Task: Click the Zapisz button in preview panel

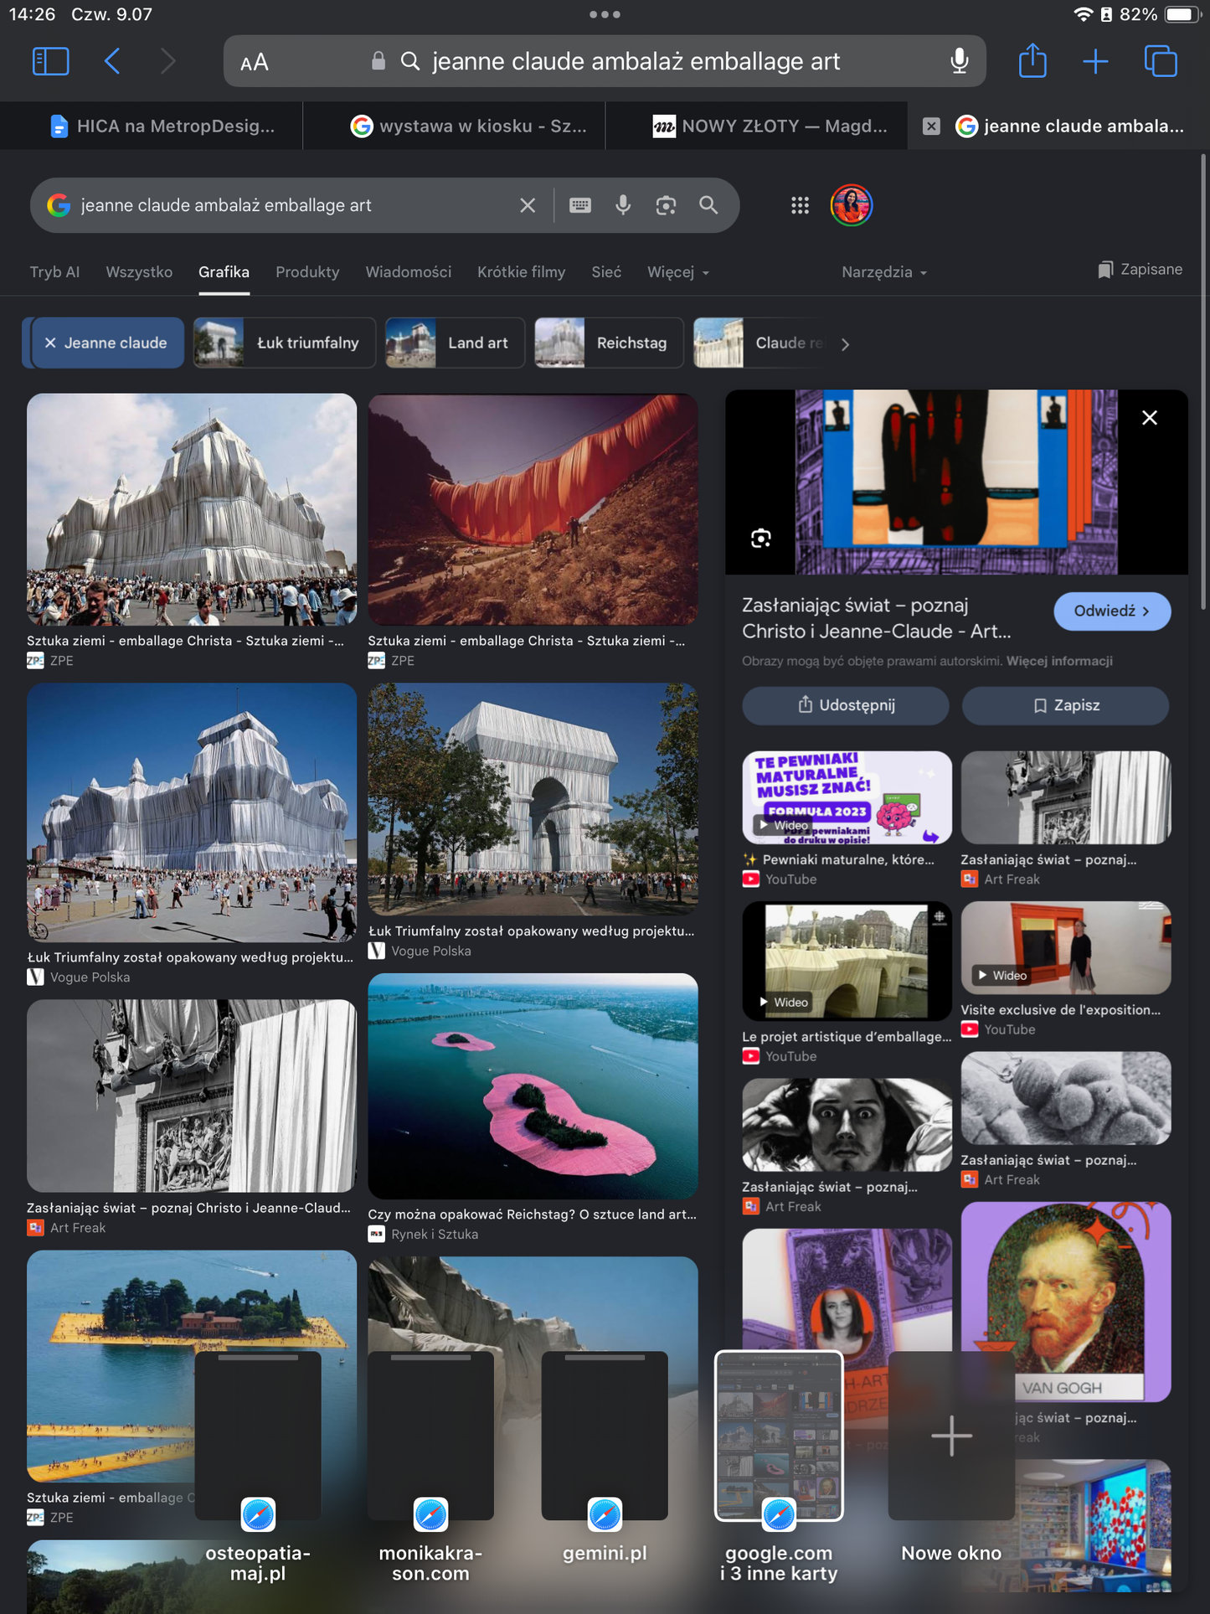Action: (1065, 705)
